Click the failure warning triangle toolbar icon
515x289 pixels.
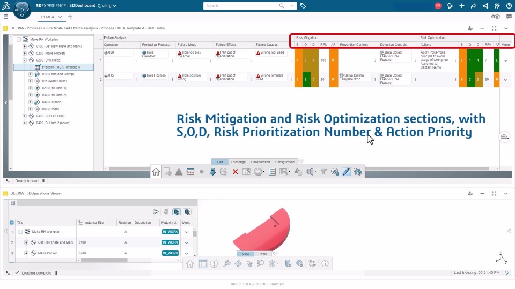pyautogui.click(x=179, y=172)
